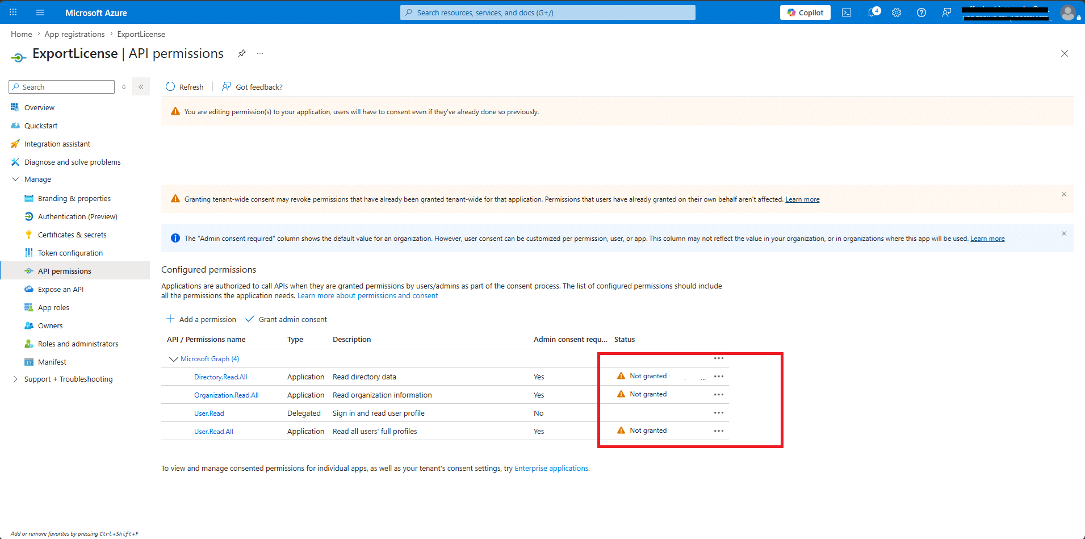Click the Copilot button
1085x539 pixels.
point(805,12)
